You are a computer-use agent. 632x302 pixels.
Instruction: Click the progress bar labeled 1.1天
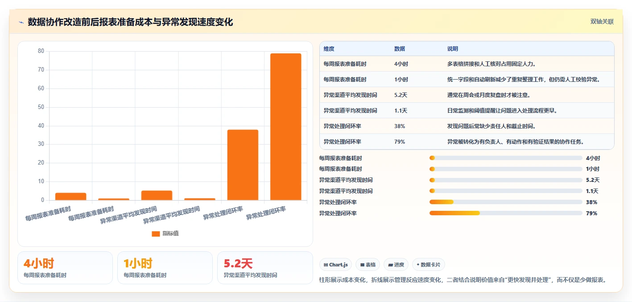506,191
